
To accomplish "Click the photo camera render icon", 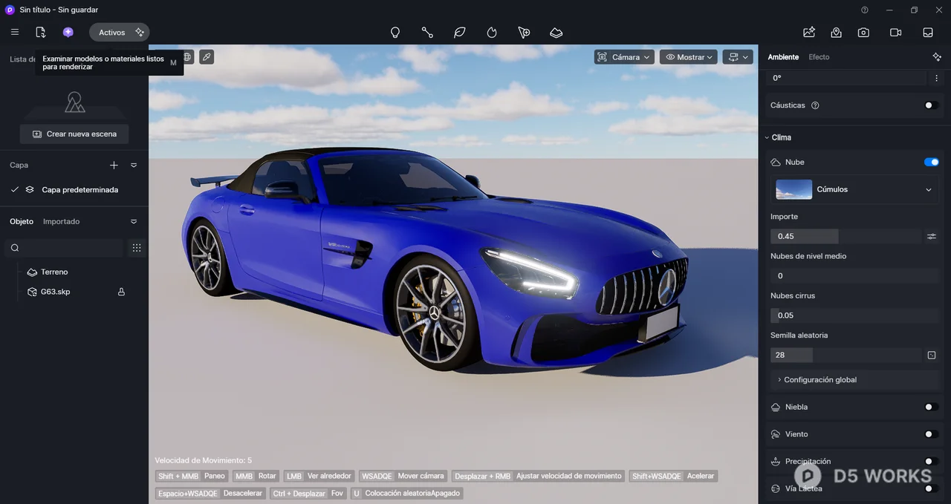I will 863,32.
